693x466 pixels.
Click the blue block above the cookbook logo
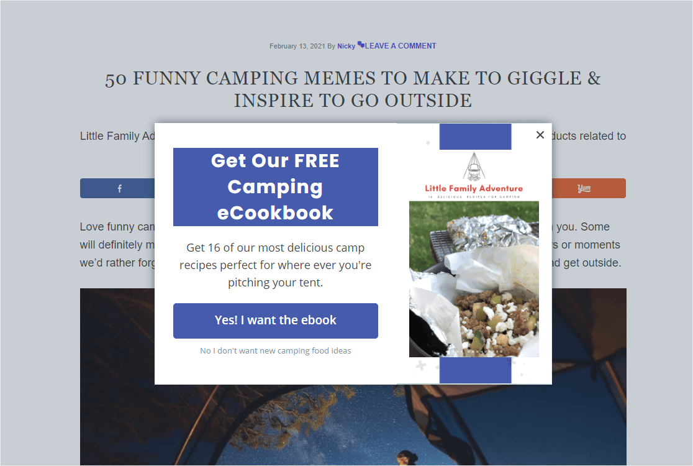click(x=475, y=137)
